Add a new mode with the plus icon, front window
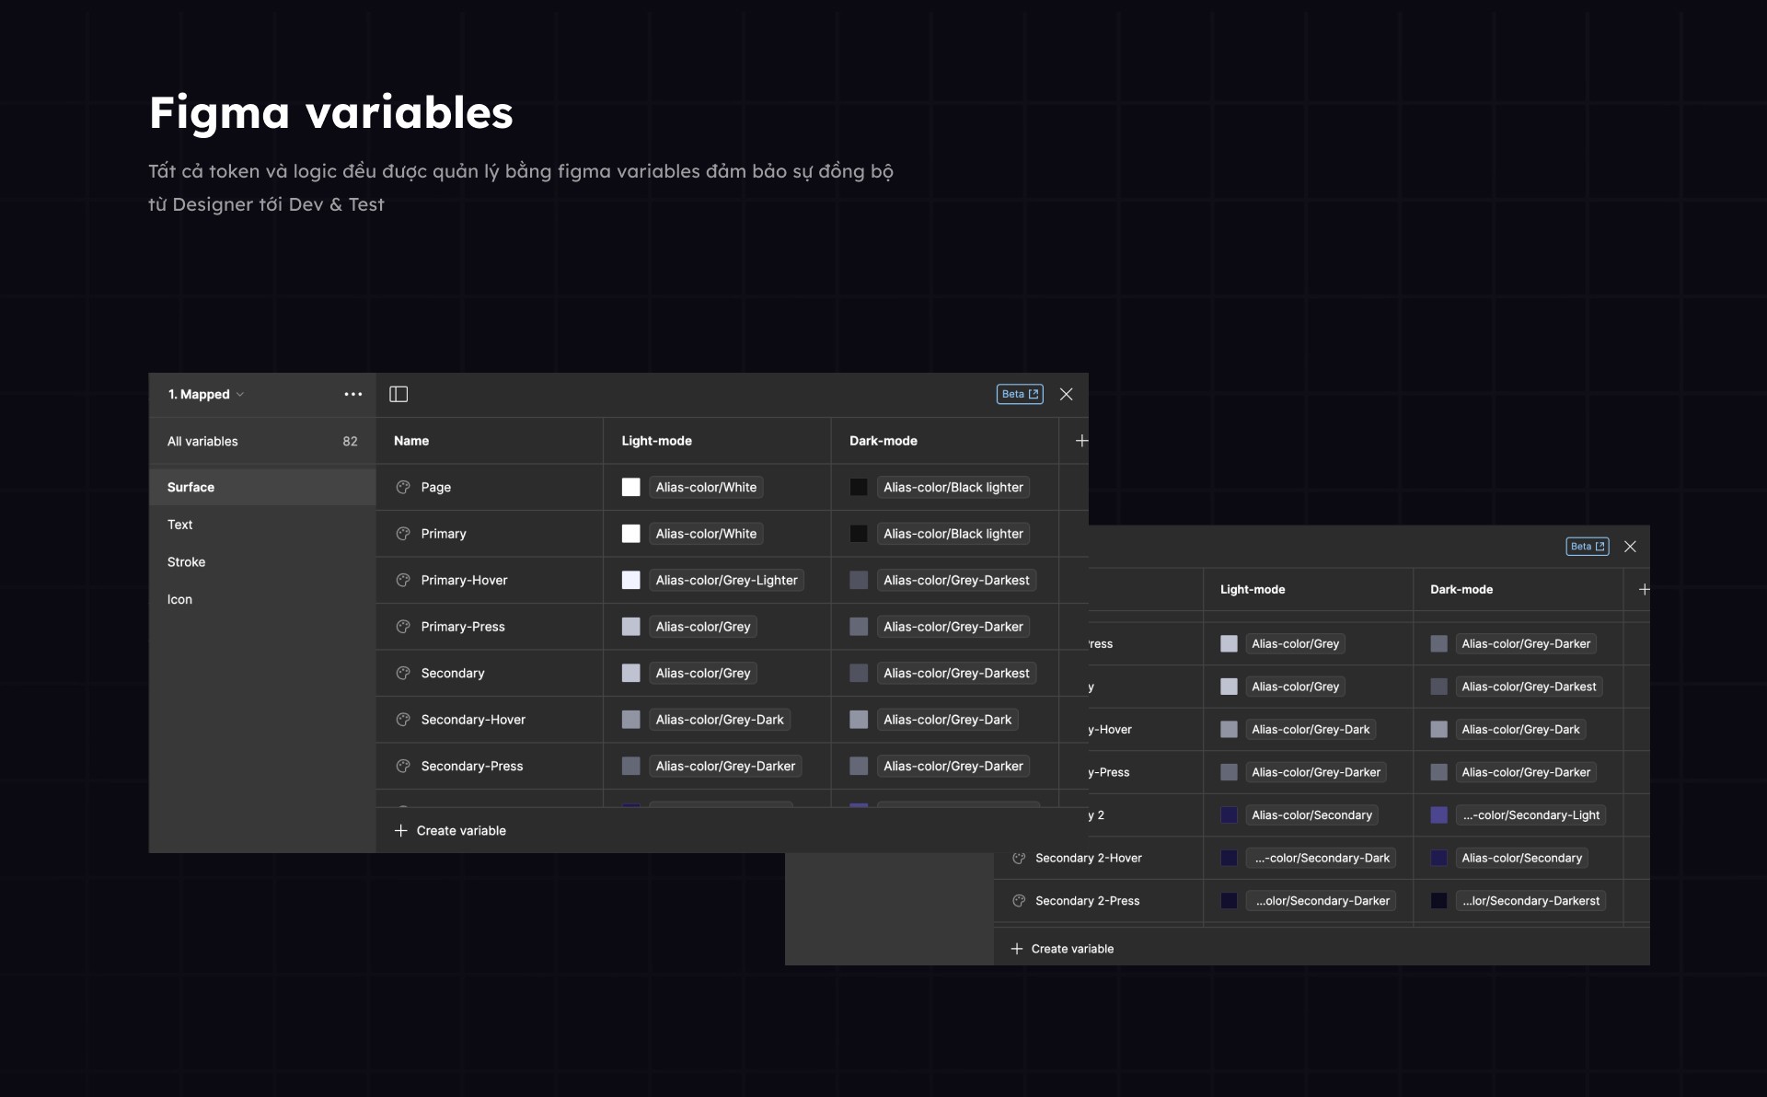1767x1097 pixels. [x=1081, y=441]
